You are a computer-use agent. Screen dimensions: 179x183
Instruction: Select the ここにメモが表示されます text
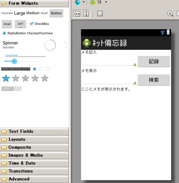pos(106,89)
